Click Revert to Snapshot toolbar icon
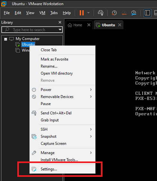Screen dimensions: 157x181 [124, 13]
